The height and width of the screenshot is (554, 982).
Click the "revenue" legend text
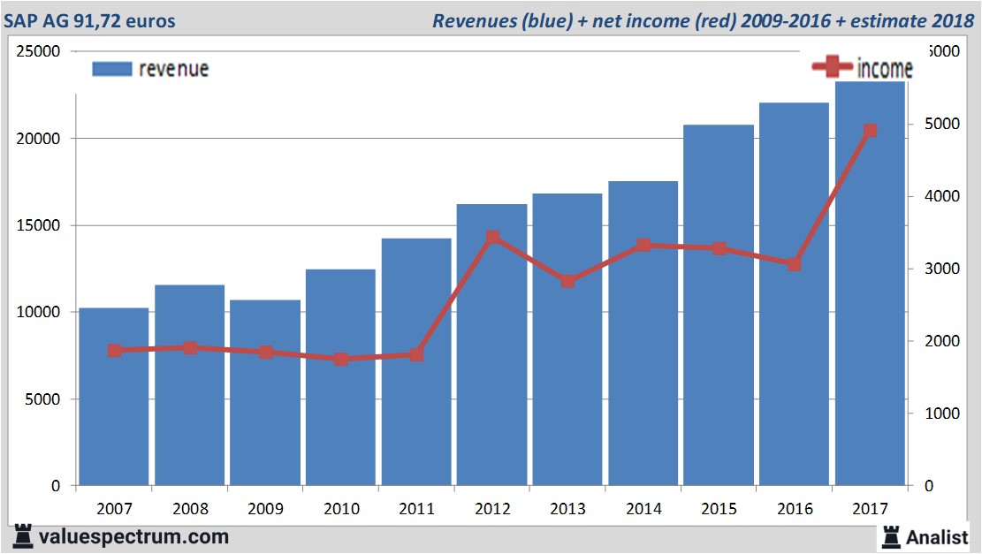click(173, 69)
